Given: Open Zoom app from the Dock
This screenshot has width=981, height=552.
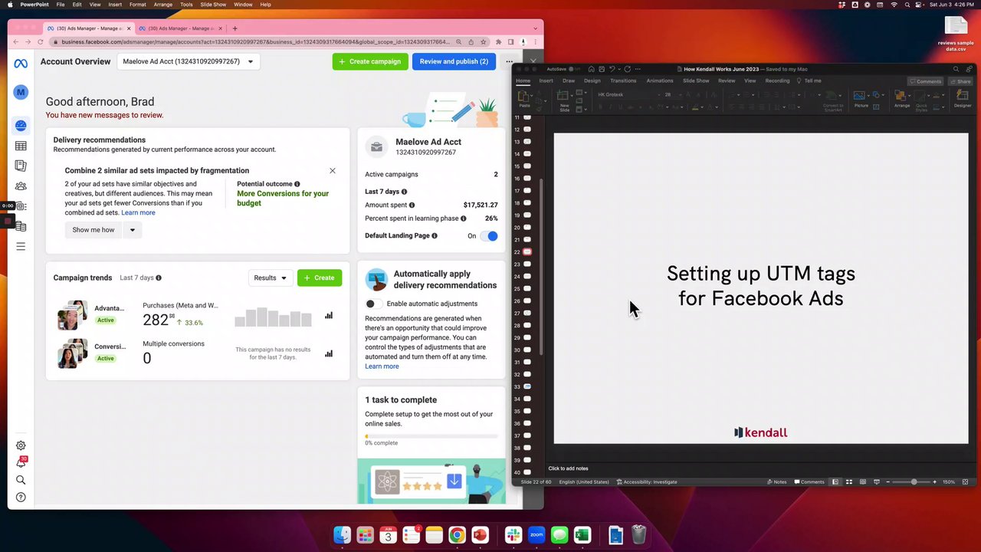Looking at the screenshot, I should (536, 534).
